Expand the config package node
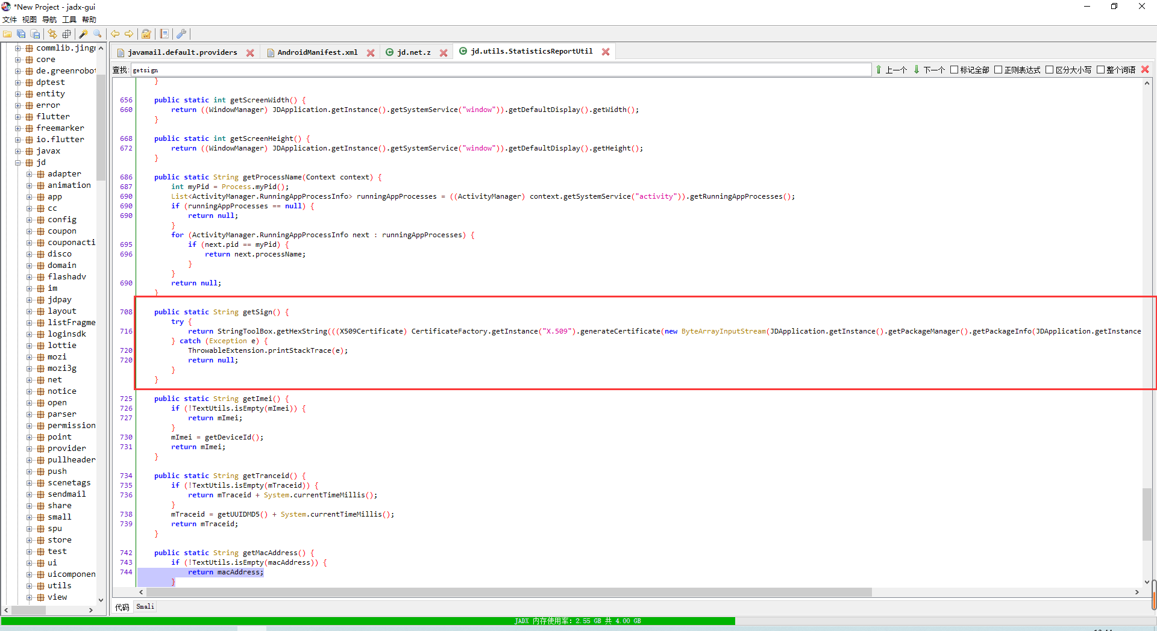 click(30, 220)
